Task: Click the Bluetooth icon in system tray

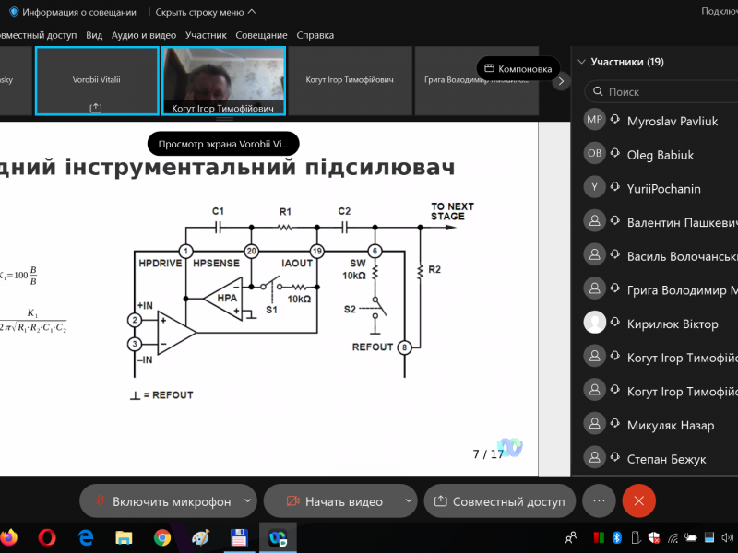Action: point(617,536)
